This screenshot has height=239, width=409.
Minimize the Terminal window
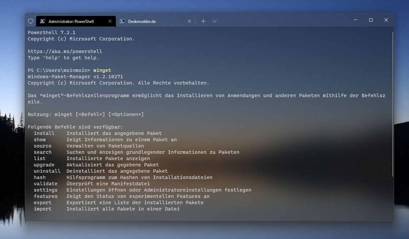point(356,20)
